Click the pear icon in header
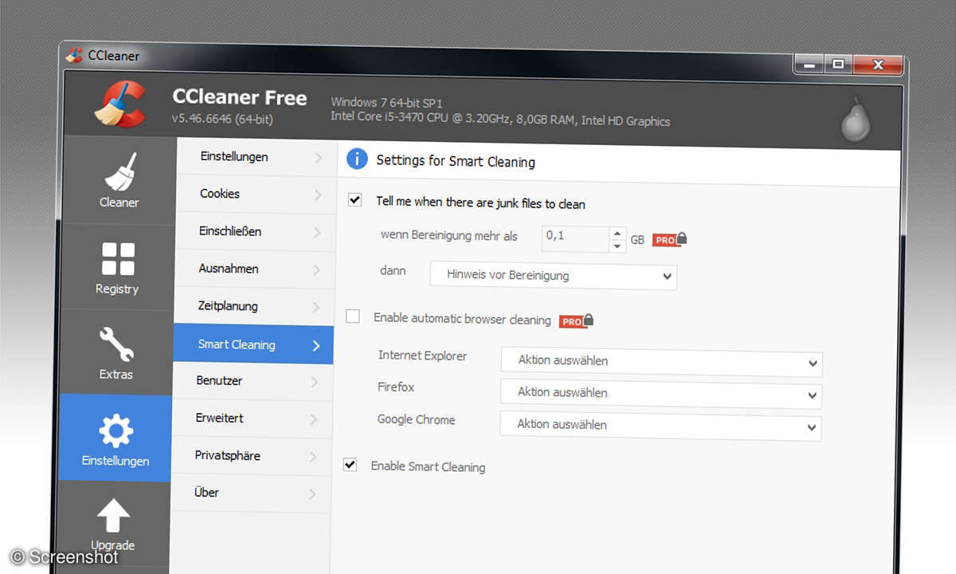956x574 pixels. pos(857,121)
